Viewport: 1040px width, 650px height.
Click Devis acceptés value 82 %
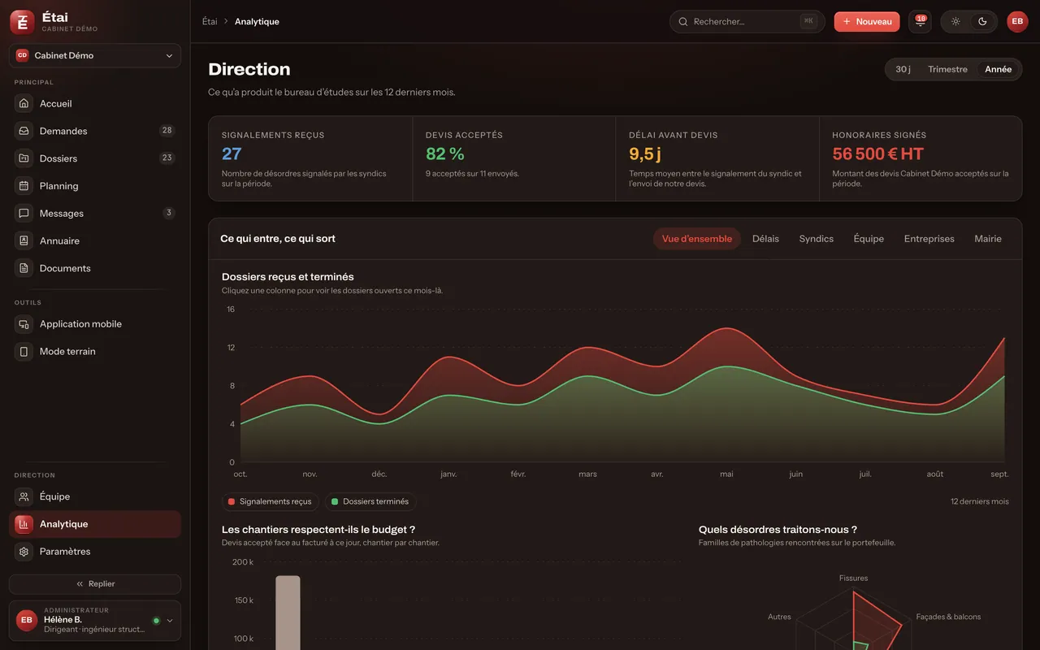[x=445, y=154]
